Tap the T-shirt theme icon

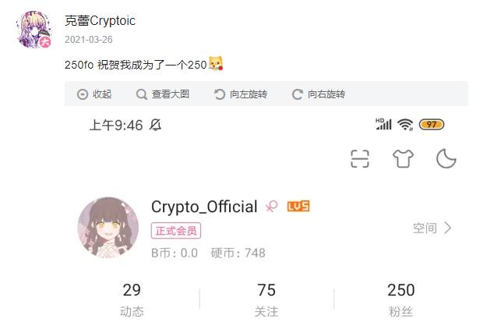(x=403, y=158)
